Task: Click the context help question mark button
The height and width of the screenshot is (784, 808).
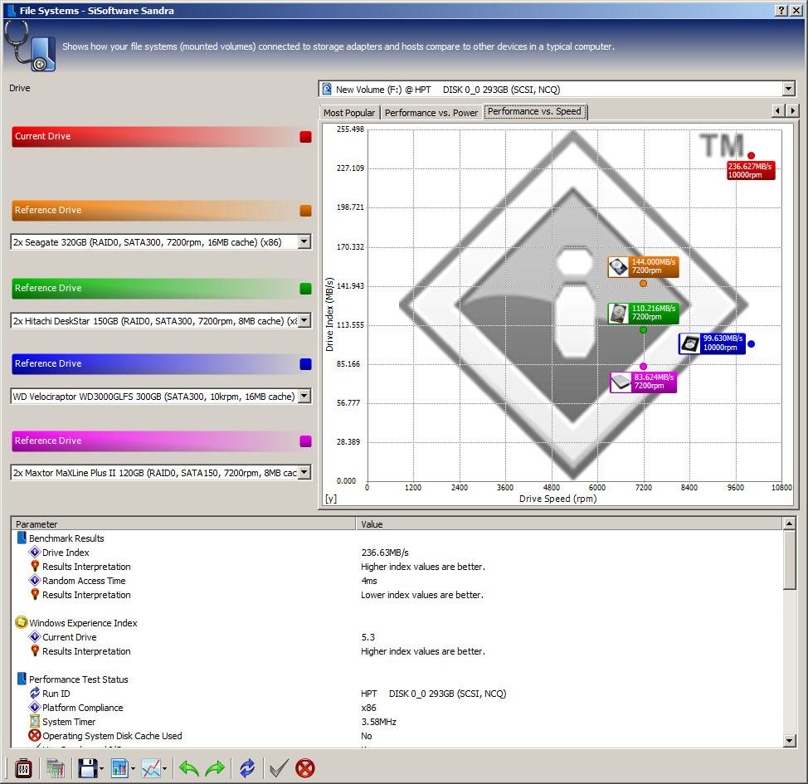Action: (781, 10)
